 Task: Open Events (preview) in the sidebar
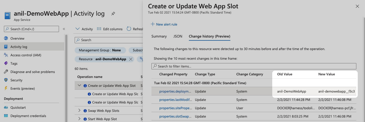(x=23, y=88)
